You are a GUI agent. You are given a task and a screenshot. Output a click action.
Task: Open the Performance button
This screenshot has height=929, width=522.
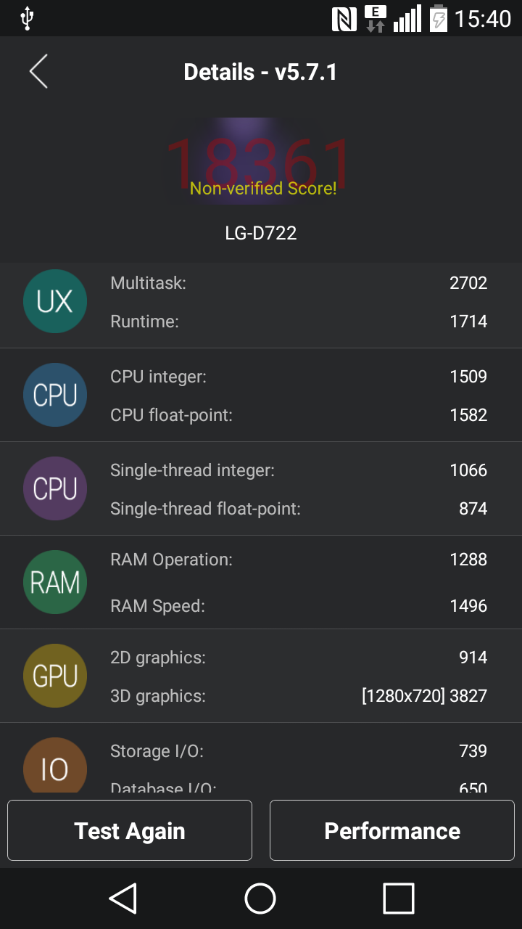tap(392, 830)
